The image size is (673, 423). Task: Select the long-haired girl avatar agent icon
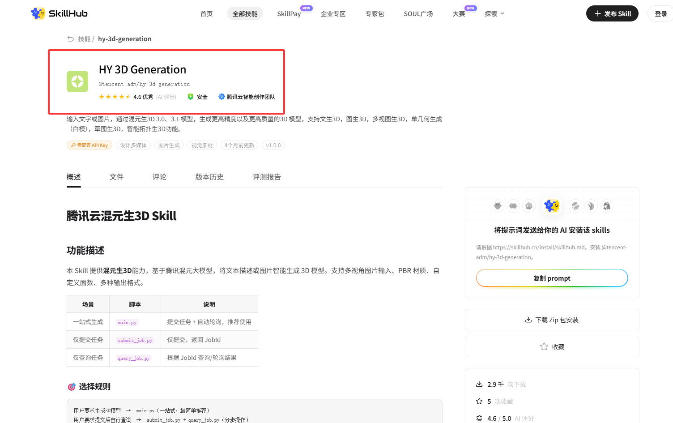tap(607, 206)
